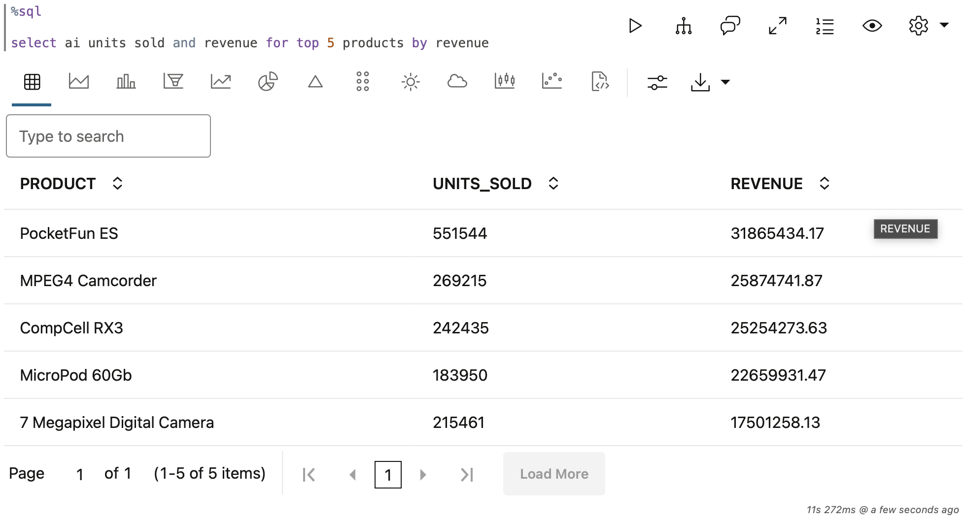The height and width of the screenshot is (522, 965).
Task: Go to next page
Action: point(423,475)
